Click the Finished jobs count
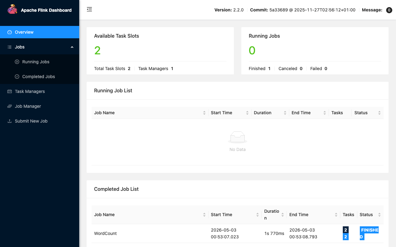Screen dimensions: 396x247 pos(269,69)
